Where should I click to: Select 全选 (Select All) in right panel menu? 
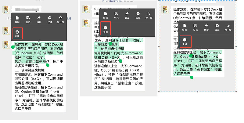(x=196, y=27)
